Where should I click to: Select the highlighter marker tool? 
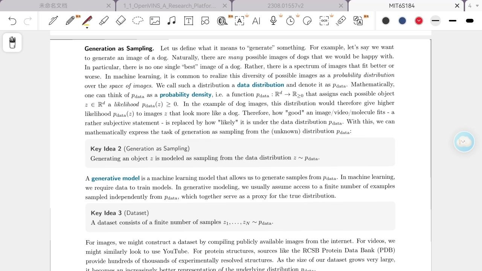point(104,21)
